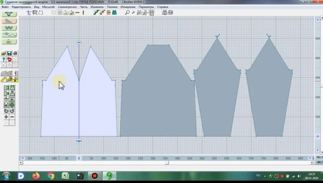Toggle the dotted grid display icon
This screenshot has height=183, width=323.
54,13
